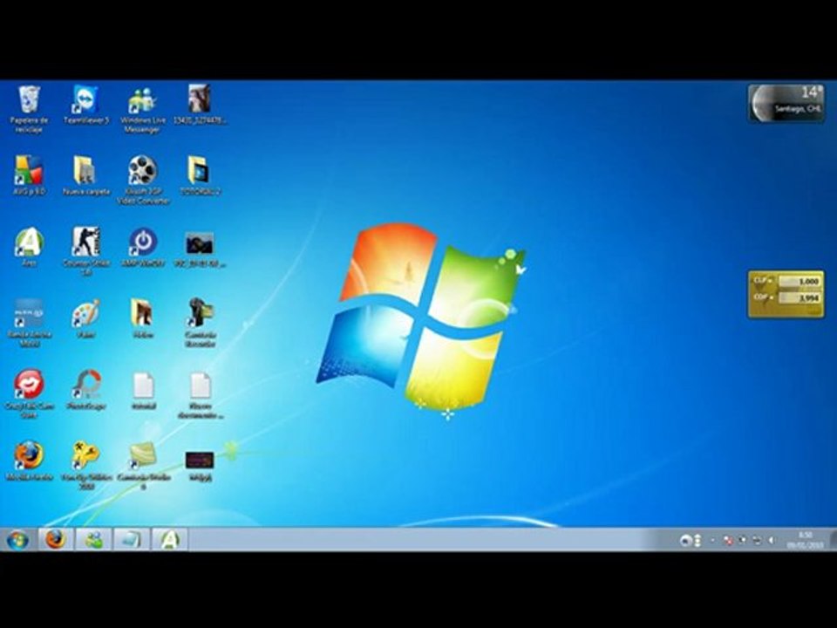Image resolution: width=837 pixels, height=628 pixels.
Task: Launch the Ares desktop shortcut
Action: point(30,247)
